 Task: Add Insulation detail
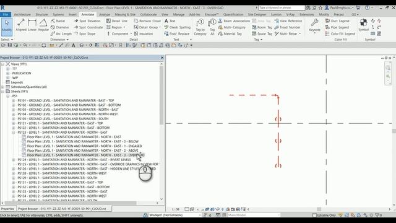click(x=144, y=33)
